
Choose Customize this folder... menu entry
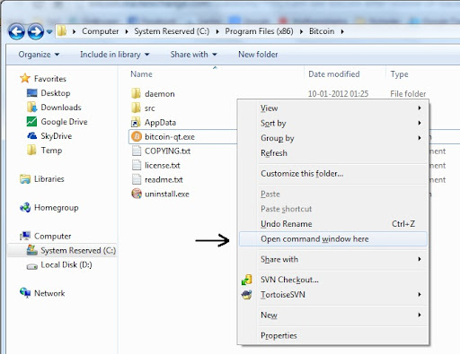click(x=333, y=173)
